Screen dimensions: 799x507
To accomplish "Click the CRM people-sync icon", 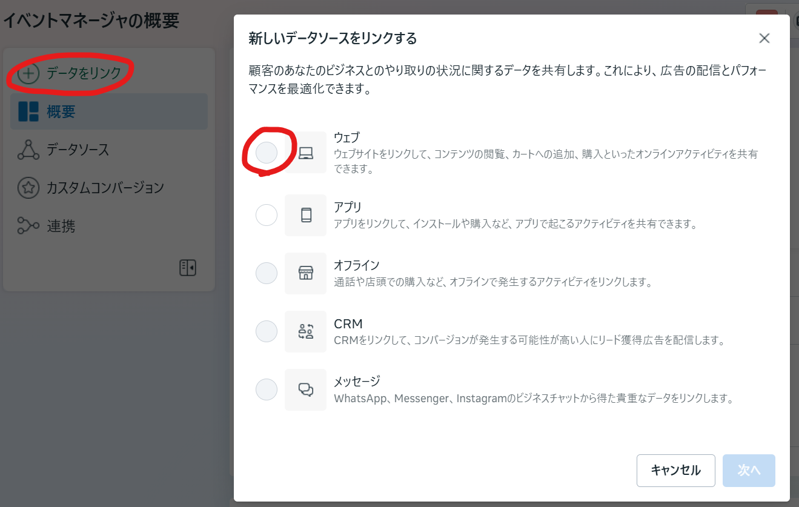I will pyautogui.click(x=306, y=331).
